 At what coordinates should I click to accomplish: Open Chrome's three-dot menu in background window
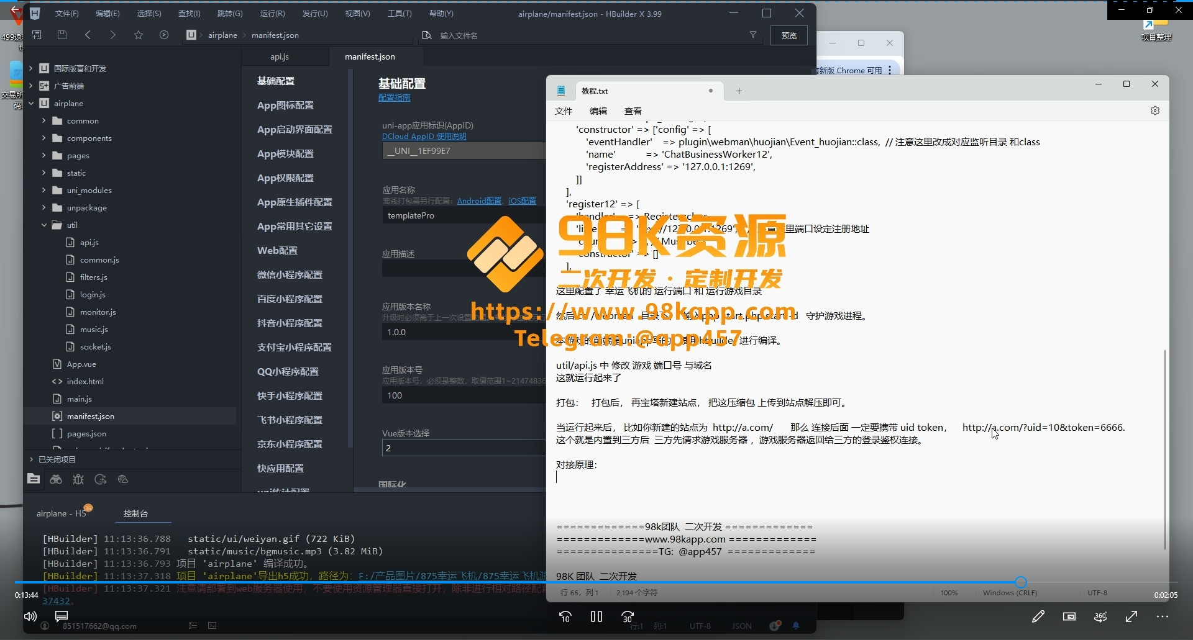(890, 70)
